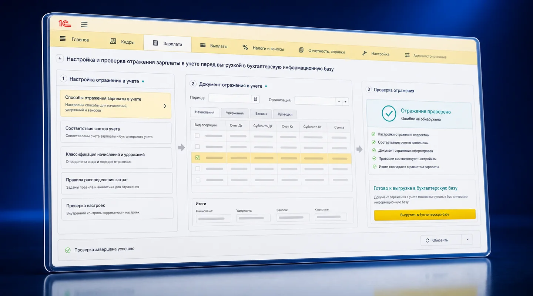
Task: Open Проверка настроек card
Action: pos(117,209)
